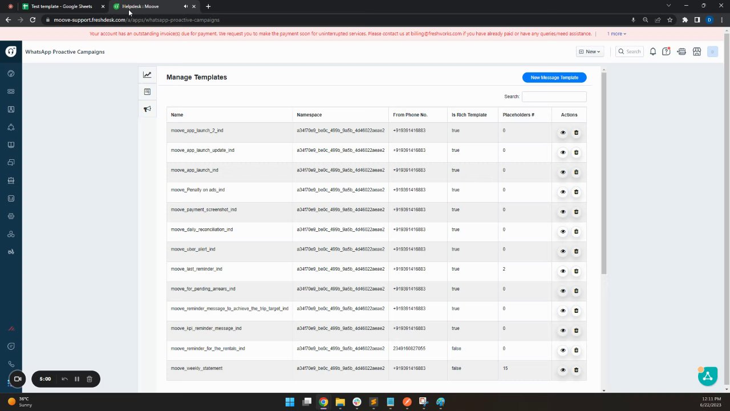This screenshot has height=411, width=730.
Task: Delete the moove_last_reminder_ind template
Action: click(576, 271)
